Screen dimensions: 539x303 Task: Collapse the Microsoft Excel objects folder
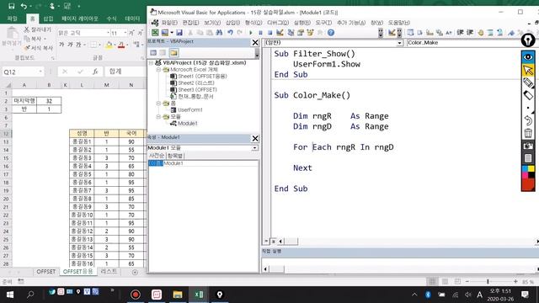click(x=158, y=69)
